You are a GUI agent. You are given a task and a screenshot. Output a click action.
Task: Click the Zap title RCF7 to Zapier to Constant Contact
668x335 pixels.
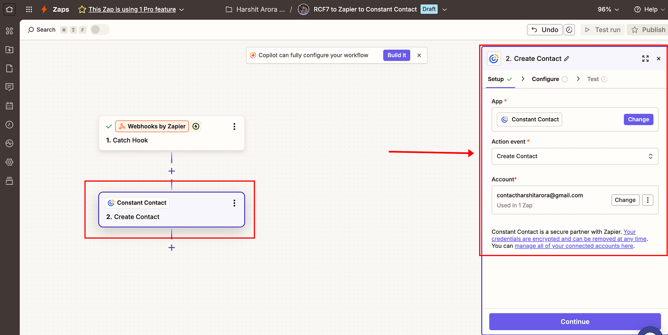point(365,9)
